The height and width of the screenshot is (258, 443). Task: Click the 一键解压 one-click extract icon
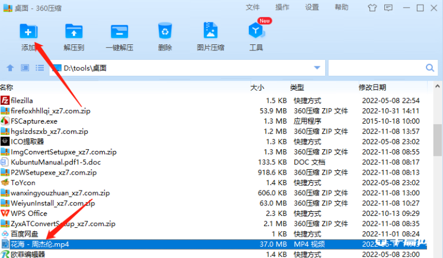tap(119, 31)
